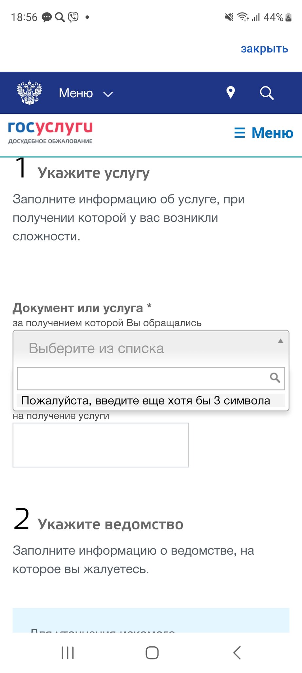Open the Меню item in blue header
This screenshot has width=302, height=673.
coord(76,93)
